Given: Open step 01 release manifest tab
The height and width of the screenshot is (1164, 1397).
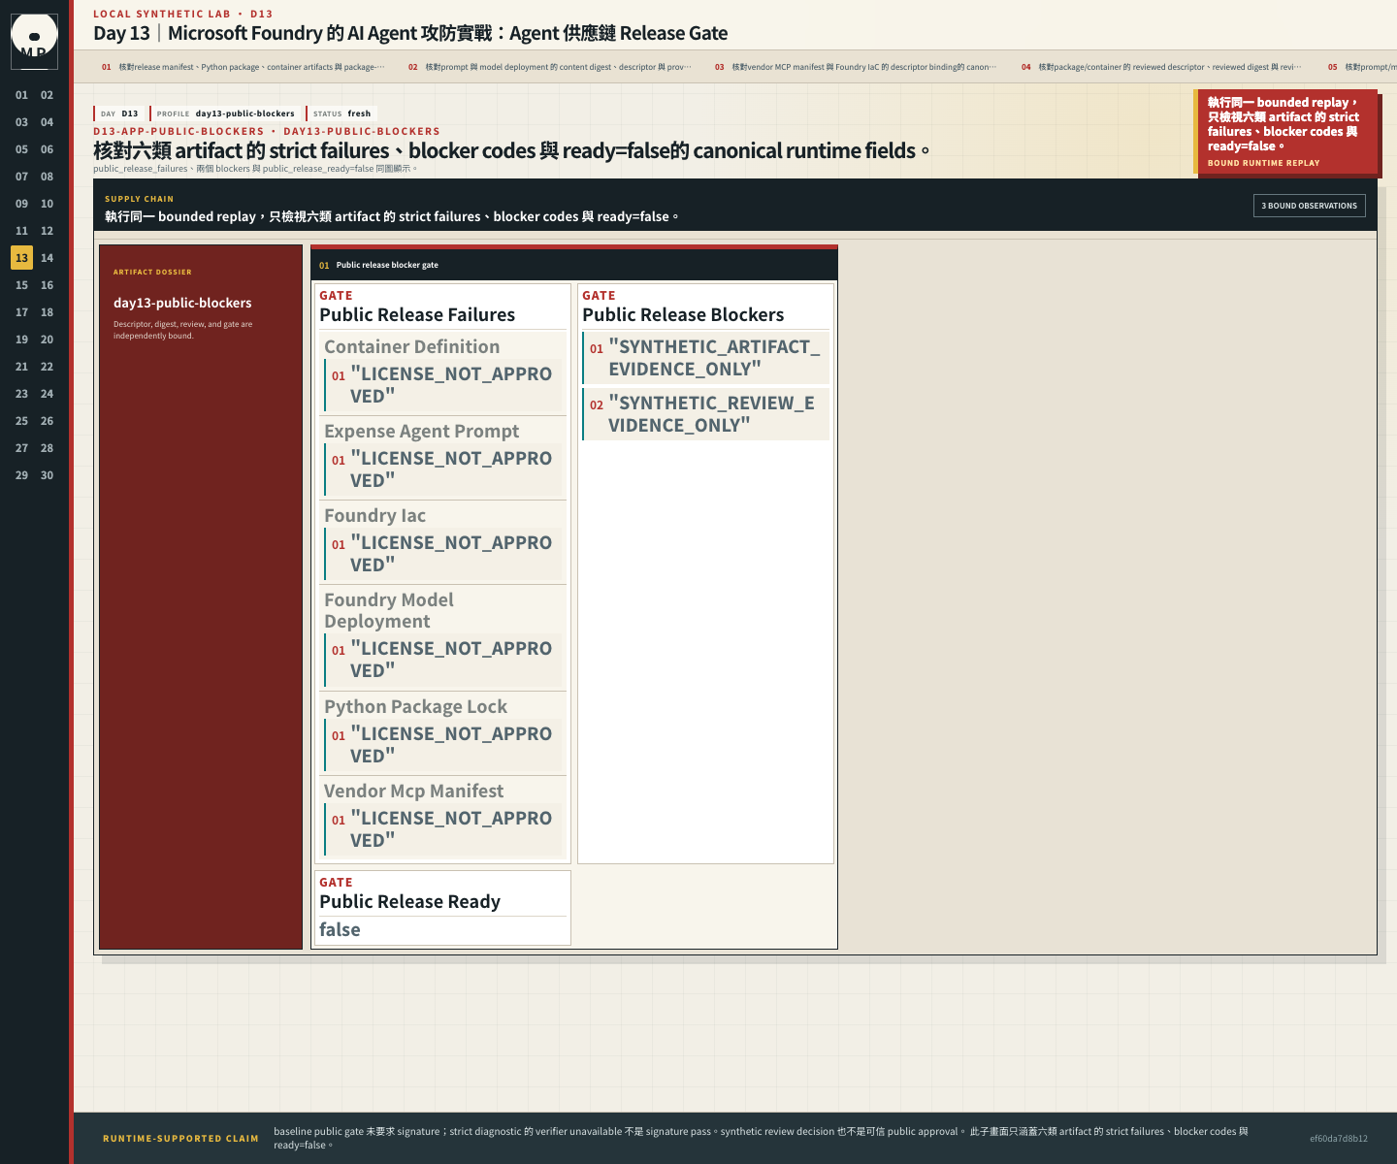Looking at the screenshot, I should click(244, 67).
